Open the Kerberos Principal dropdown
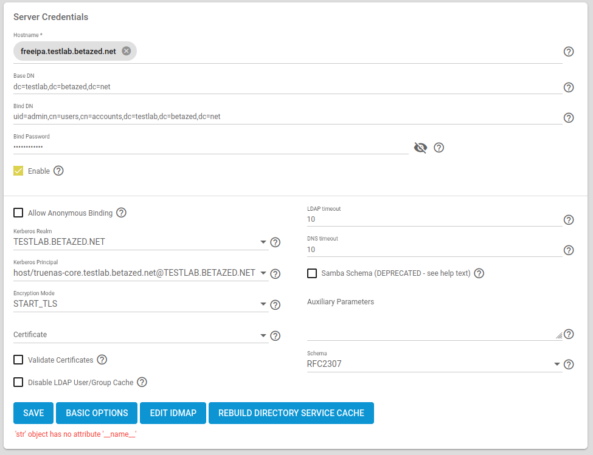593x455 pixels. click(x=140, y=273)
